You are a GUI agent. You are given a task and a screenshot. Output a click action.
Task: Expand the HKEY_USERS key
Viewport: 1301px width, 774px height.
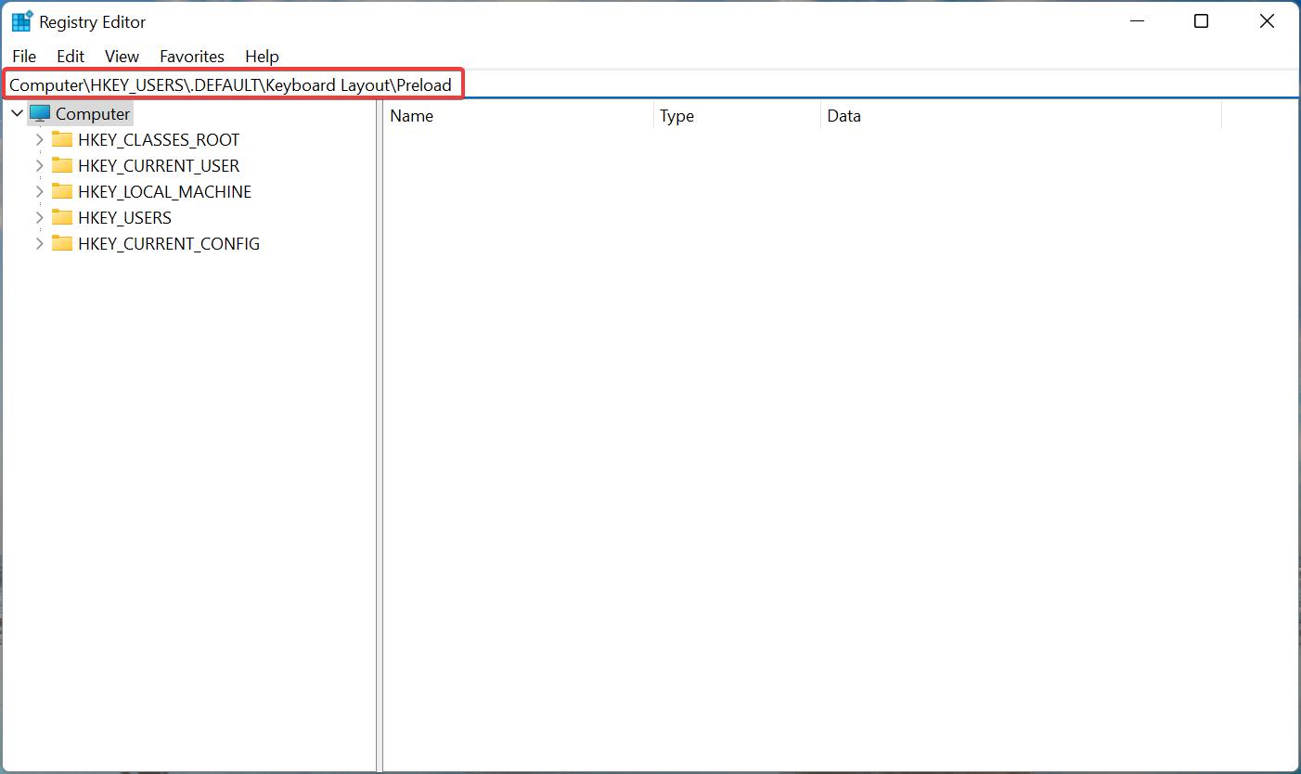pyautogui.click(x=39, y=217)
